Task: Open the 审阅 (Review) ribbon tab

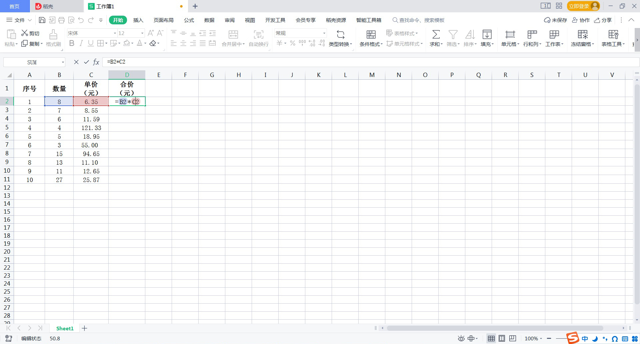Action: pos(230,20)
